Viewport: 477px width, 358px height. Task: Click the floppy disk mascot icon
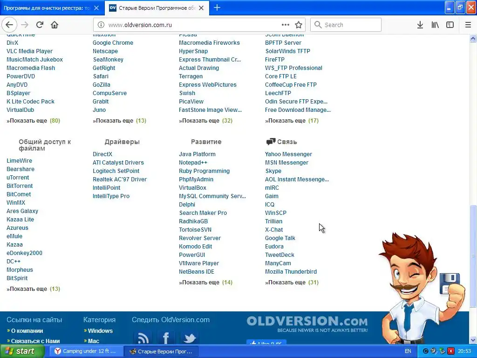[x=450, y=283]
